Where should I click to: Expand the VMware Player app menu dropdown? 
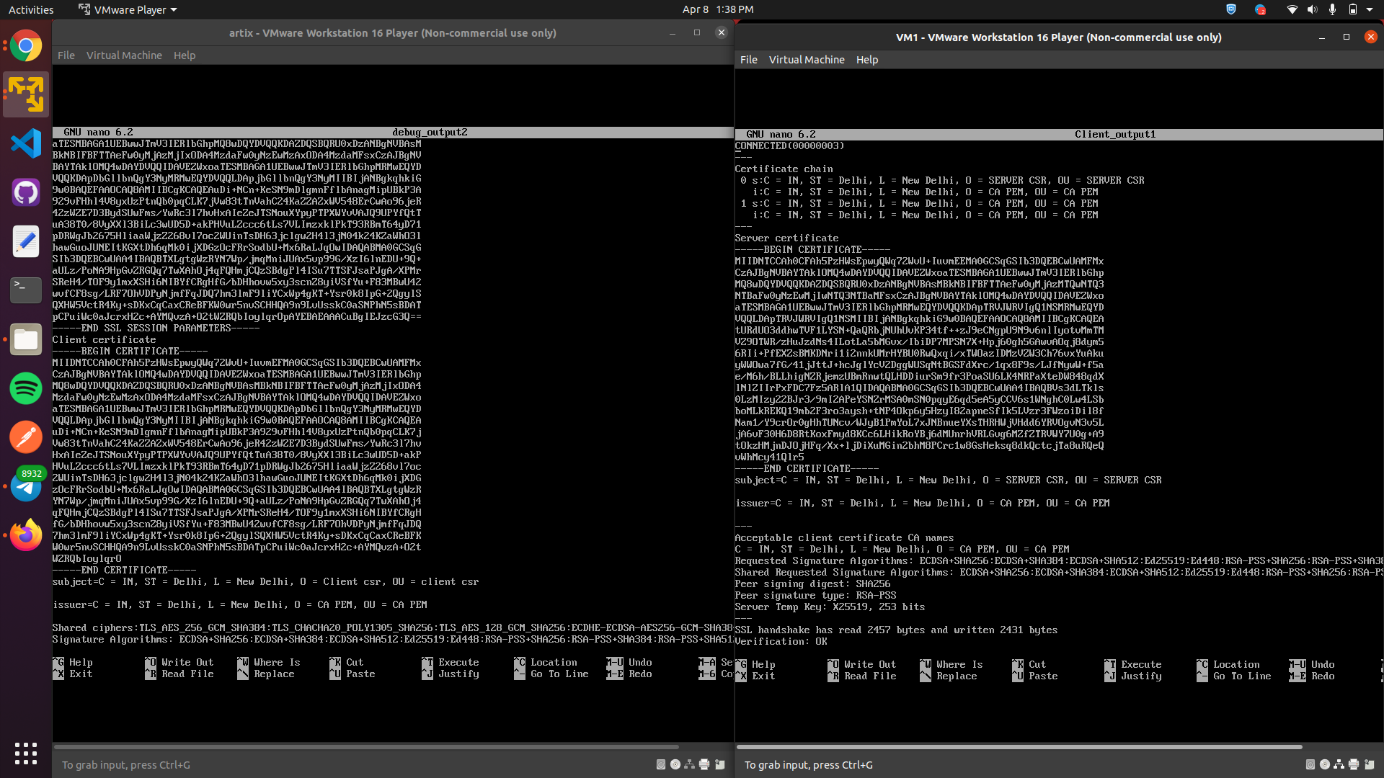pos(128,9)
